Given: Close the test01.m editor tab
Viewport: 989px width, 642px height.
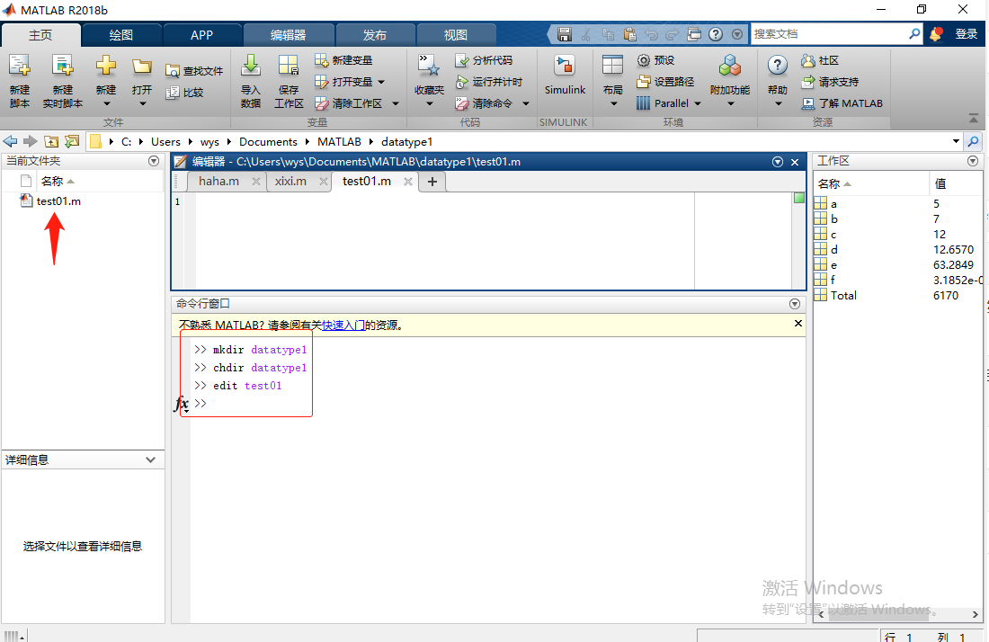Looking at the screenshot, I should coord(408,182).
